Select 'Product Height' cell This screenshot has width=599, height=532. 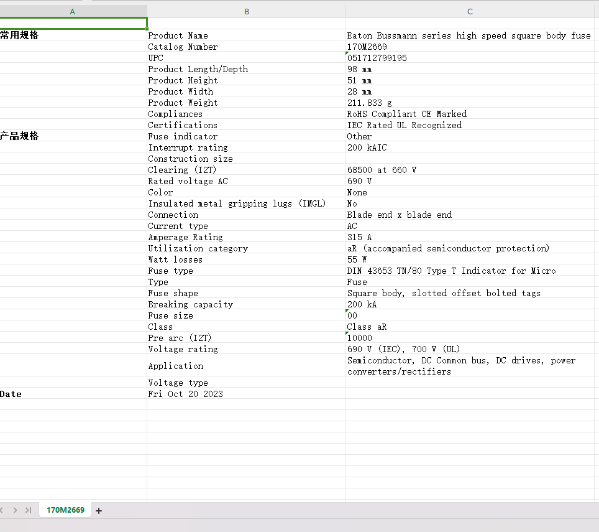pyautogui.click(x=247, y=80)
